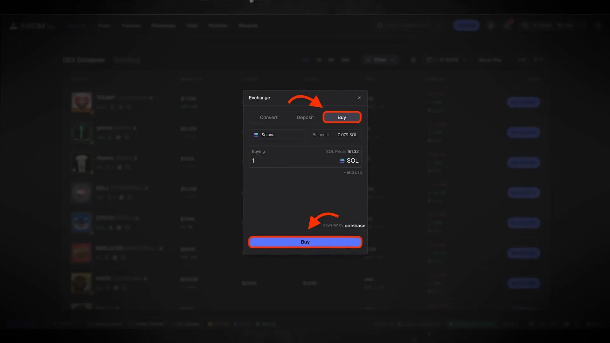Select the Buy tab in the Exchange modal
This screenshot has width=610, height=343.
pyautogui.click(x=342, y=117)
